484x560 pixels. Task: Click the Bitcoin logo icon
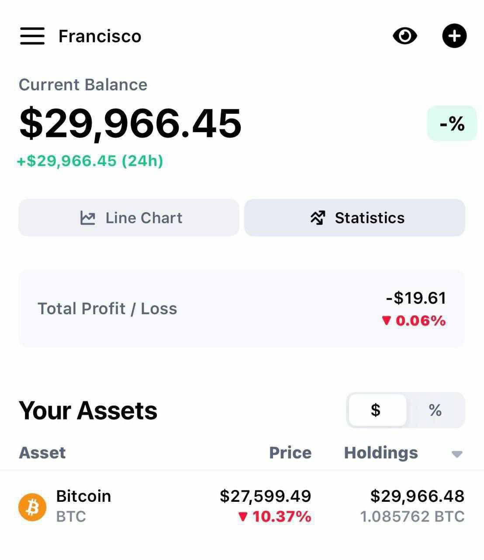[32, 507]
